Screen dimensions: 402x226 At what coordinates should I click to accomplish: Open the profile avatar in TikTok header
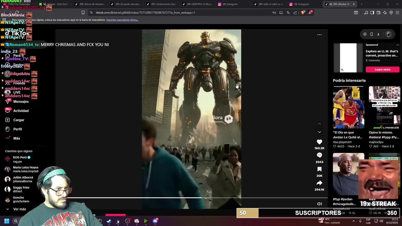coord(388,34)
